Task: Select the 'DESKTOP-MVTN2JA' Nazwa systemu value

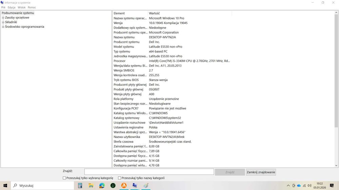Action: [162, 37]
